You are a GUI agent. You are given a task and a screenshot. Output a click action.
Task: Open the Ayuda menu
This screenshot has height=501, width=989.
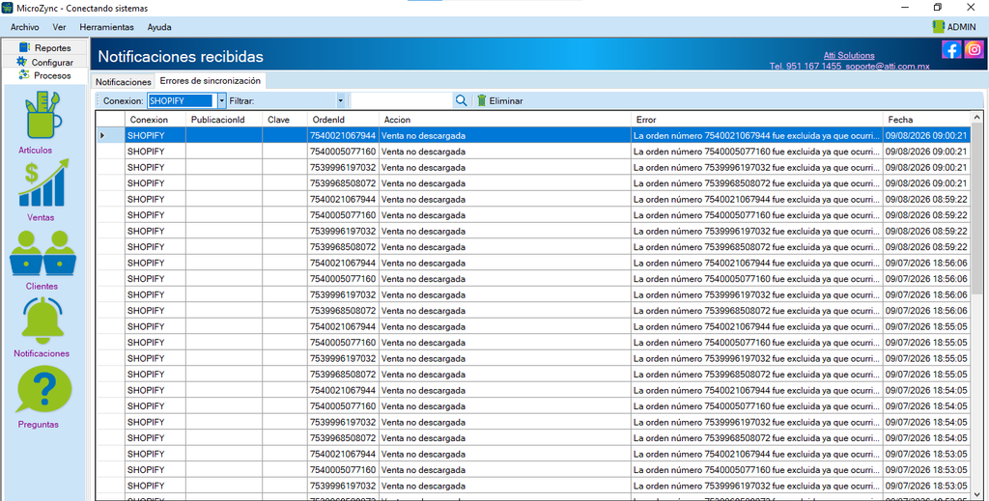click(x=159, y=27)
